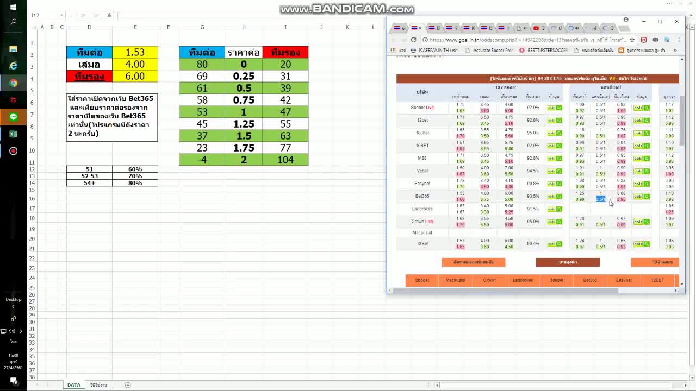This screenshot has height=391, width=696.
Task: Click magnifier icon in Crown Live handicap row
Action: [647, 222]
